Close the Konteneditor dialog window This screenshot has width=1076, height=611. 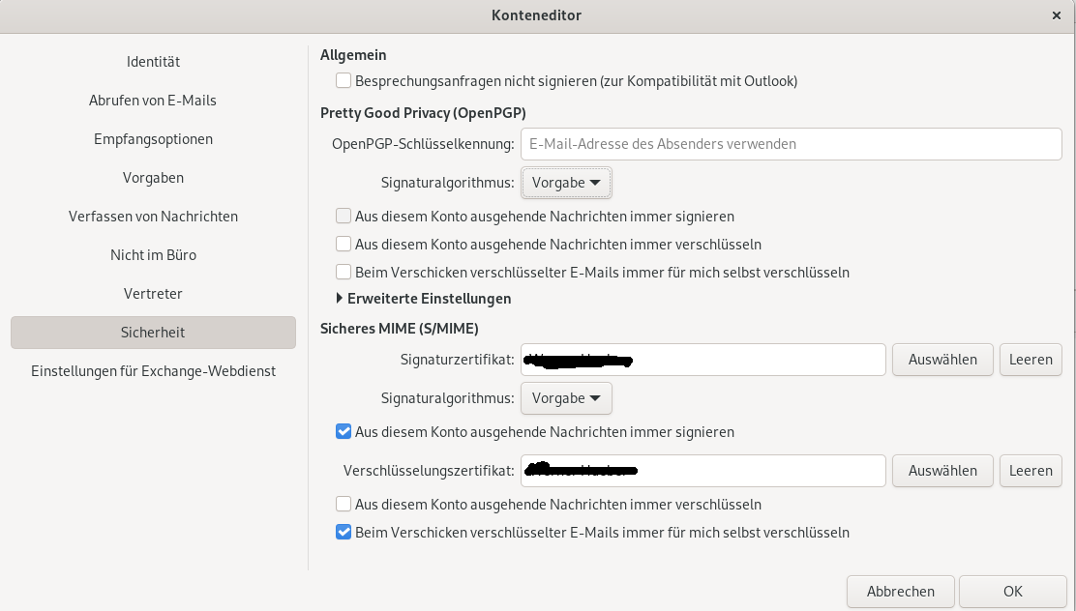coord(1056,15)
